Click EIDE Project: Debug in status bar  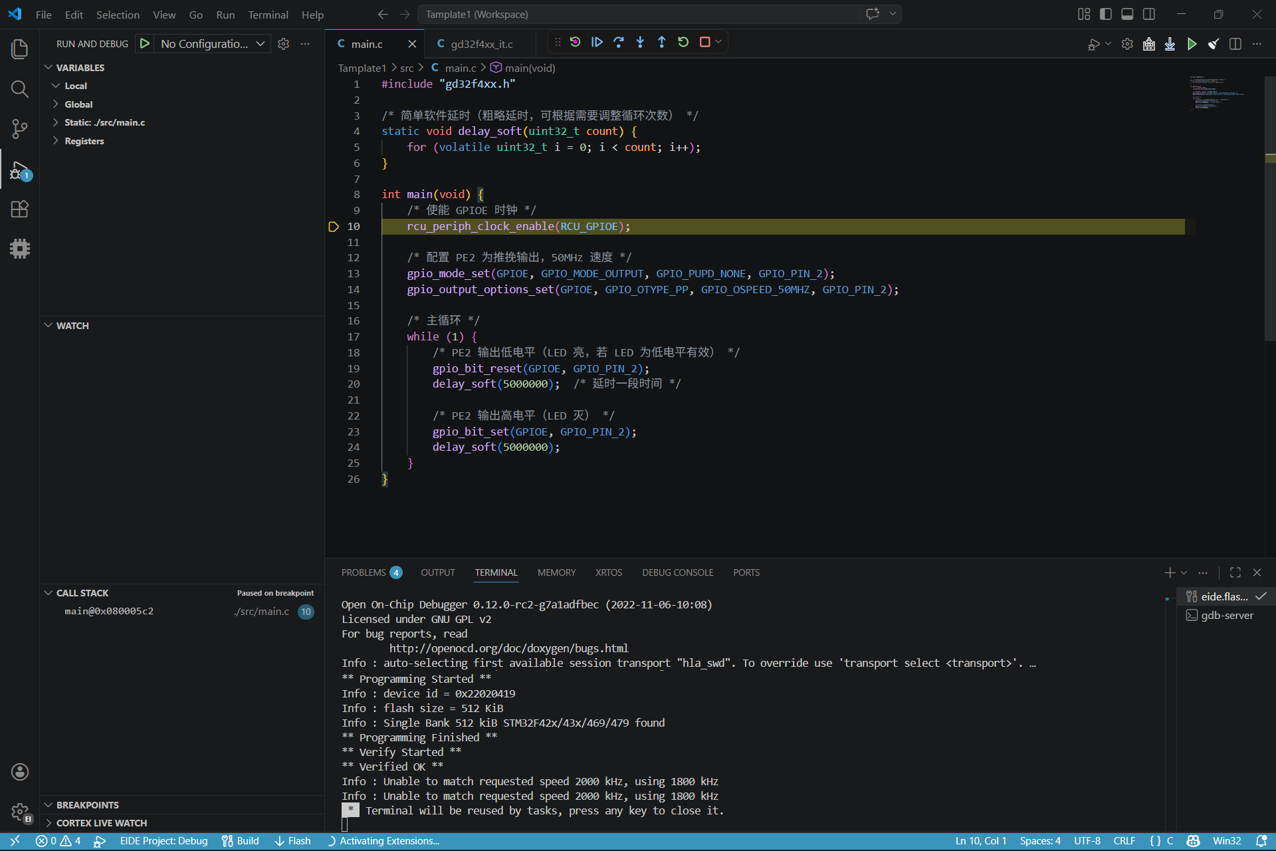[x=163, y=841]
